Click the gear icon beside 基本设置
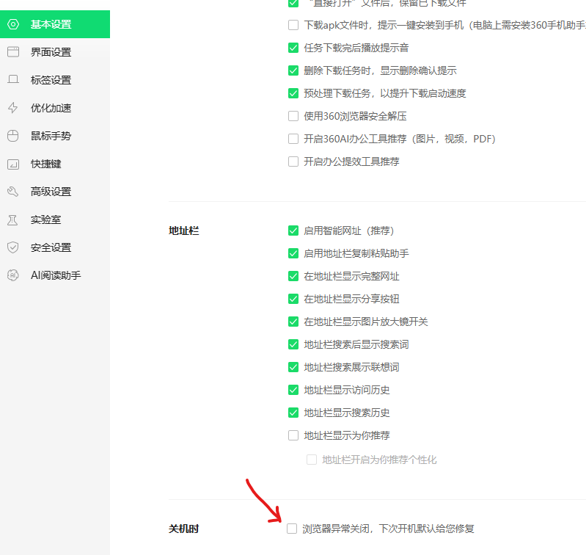 [x=12, y=24]
